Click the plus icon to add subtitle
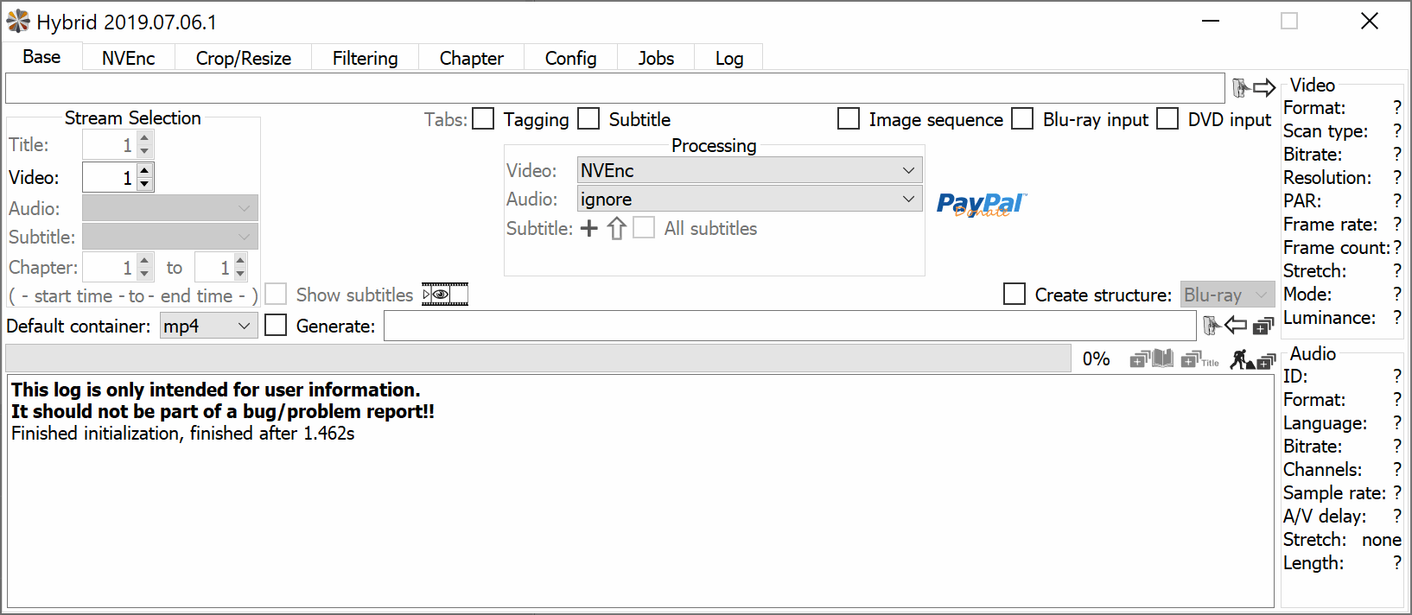This screenshot has height=615, width=1412. click(x=589, y=228)
